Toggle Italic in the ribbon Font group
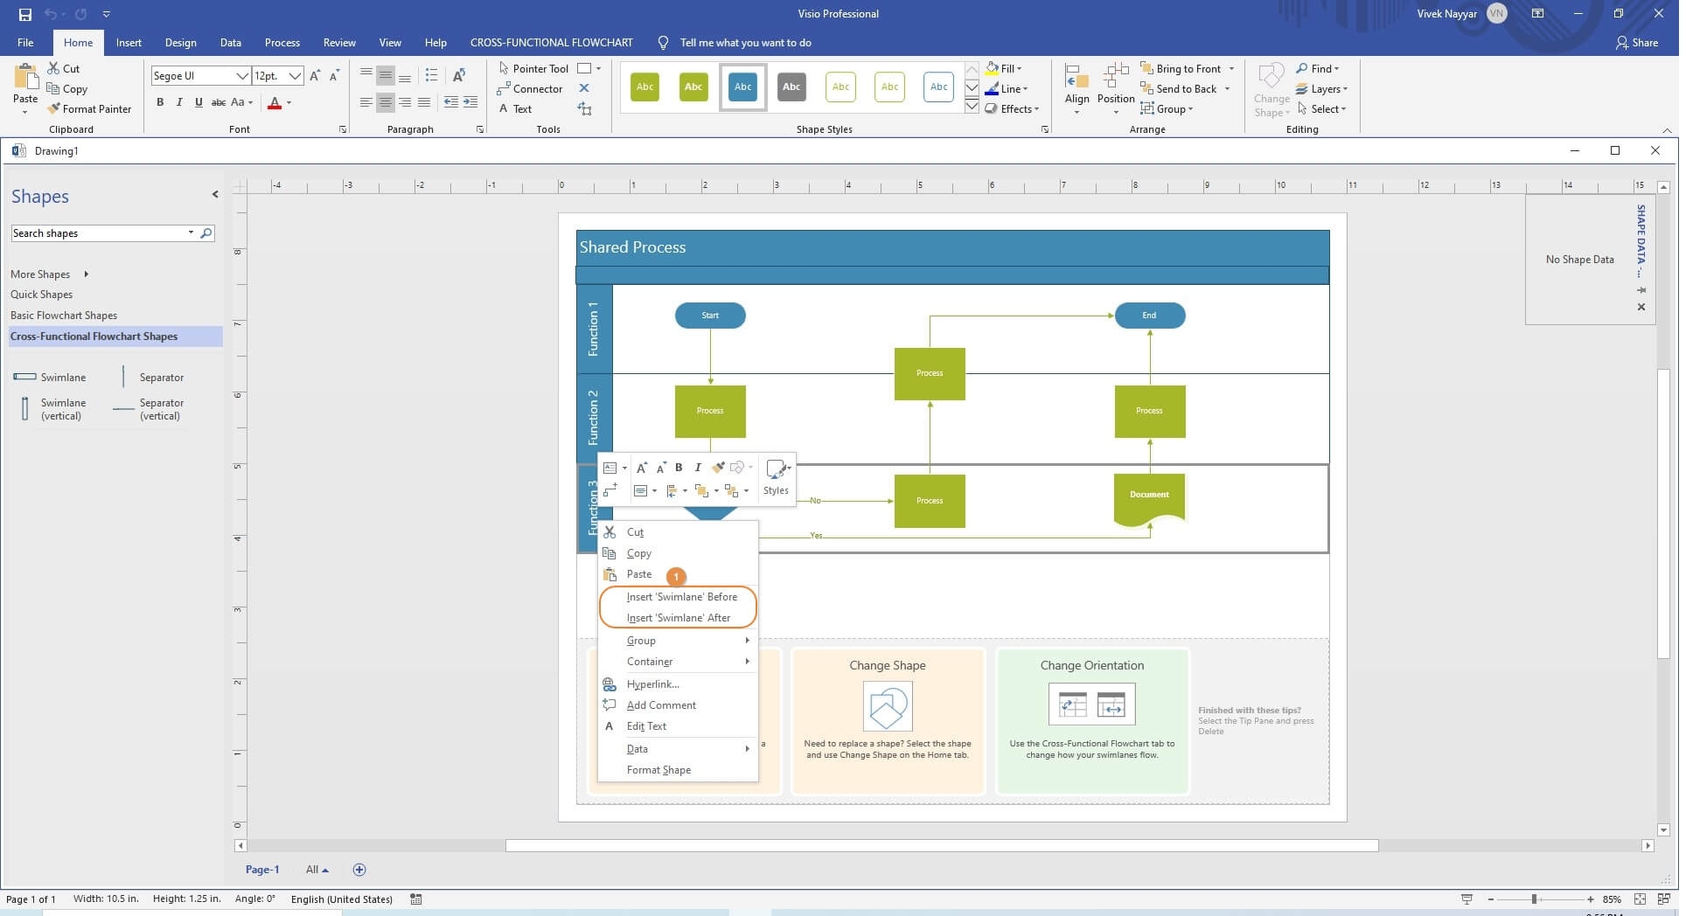The height and width of the screenshot is (916, 1686). 179,102
